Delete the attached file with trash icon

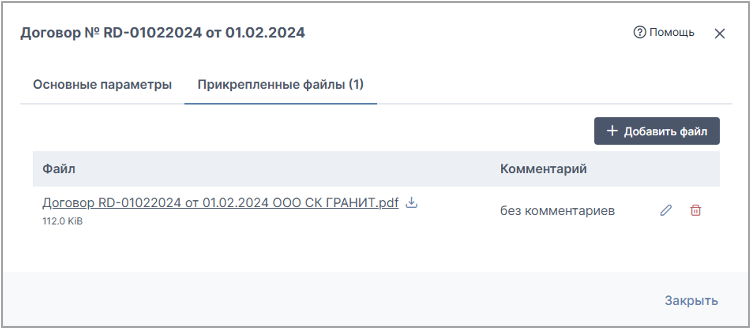point(696,211)
